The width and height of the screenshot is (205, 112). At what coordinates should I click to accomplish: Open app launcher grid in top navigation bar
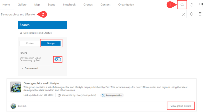tap(201, 5)
